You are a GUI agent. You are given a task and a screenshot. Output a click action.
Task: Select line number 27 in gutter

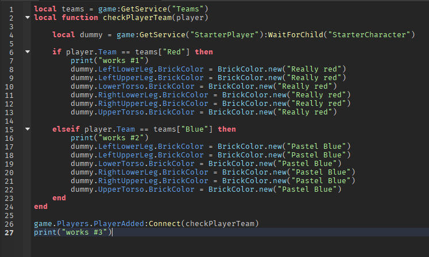9,233
